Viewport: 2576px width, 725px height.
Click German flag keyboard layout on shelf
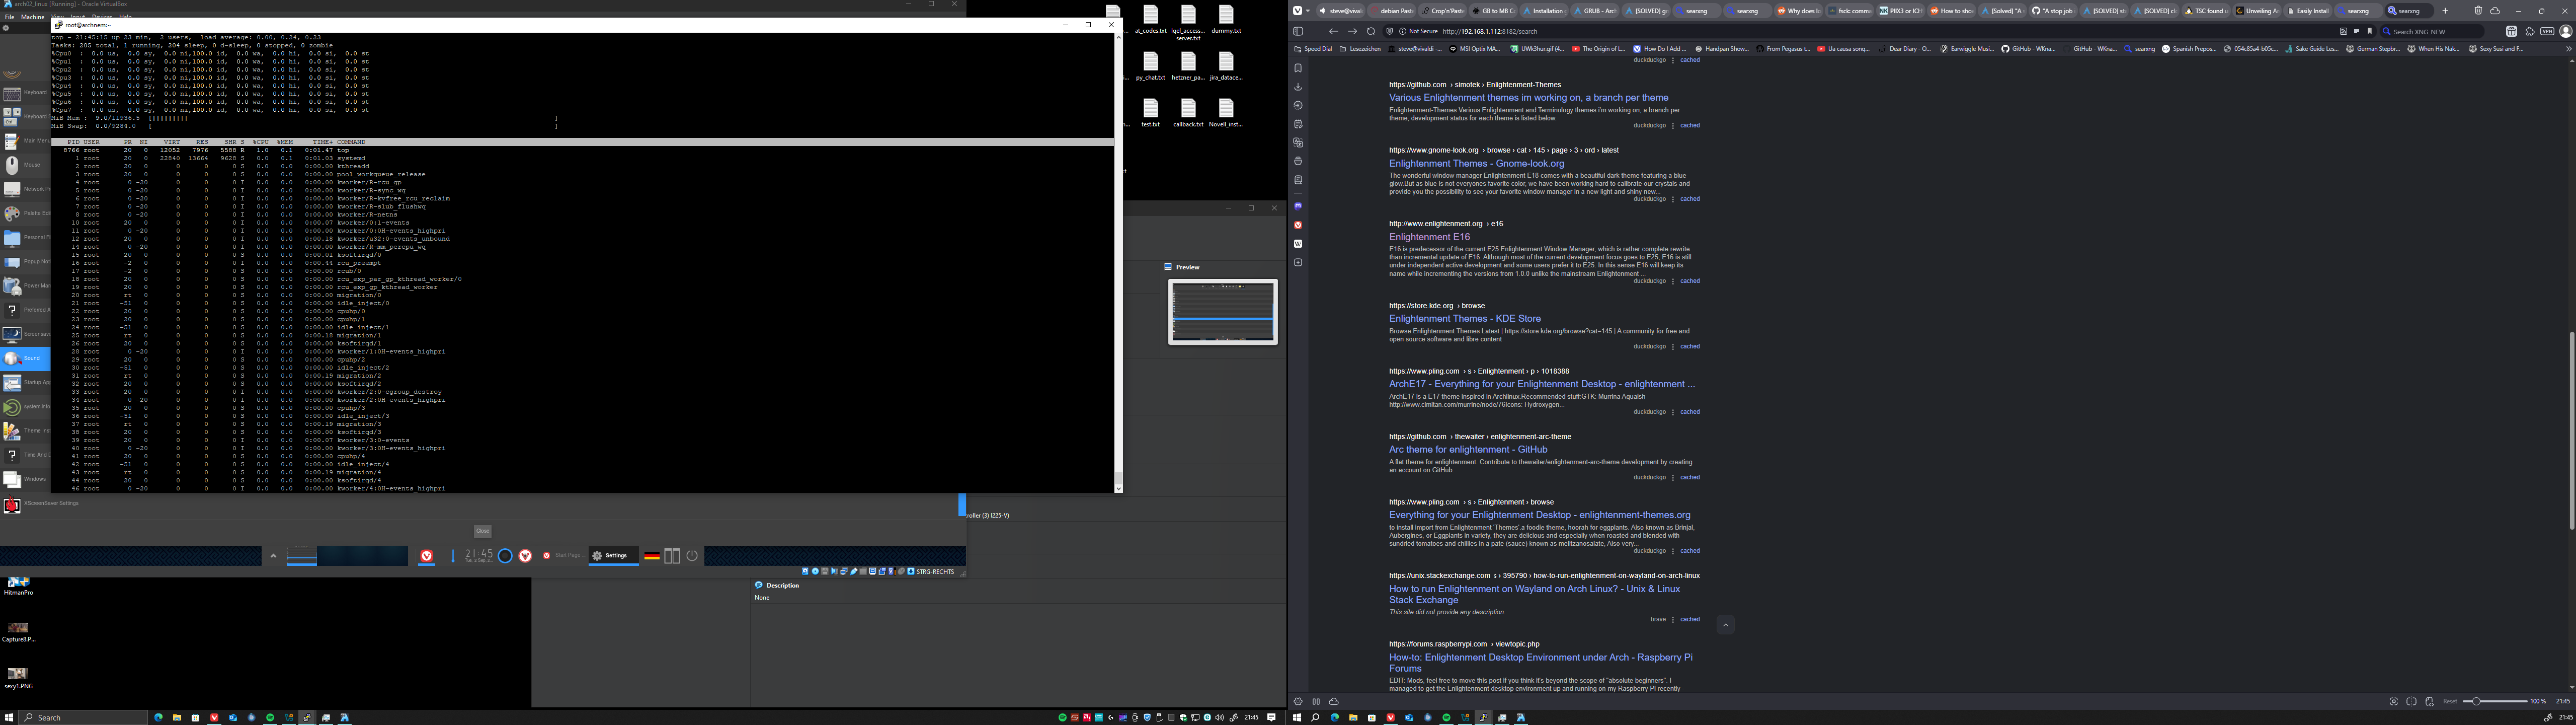(x=652, y=556)
